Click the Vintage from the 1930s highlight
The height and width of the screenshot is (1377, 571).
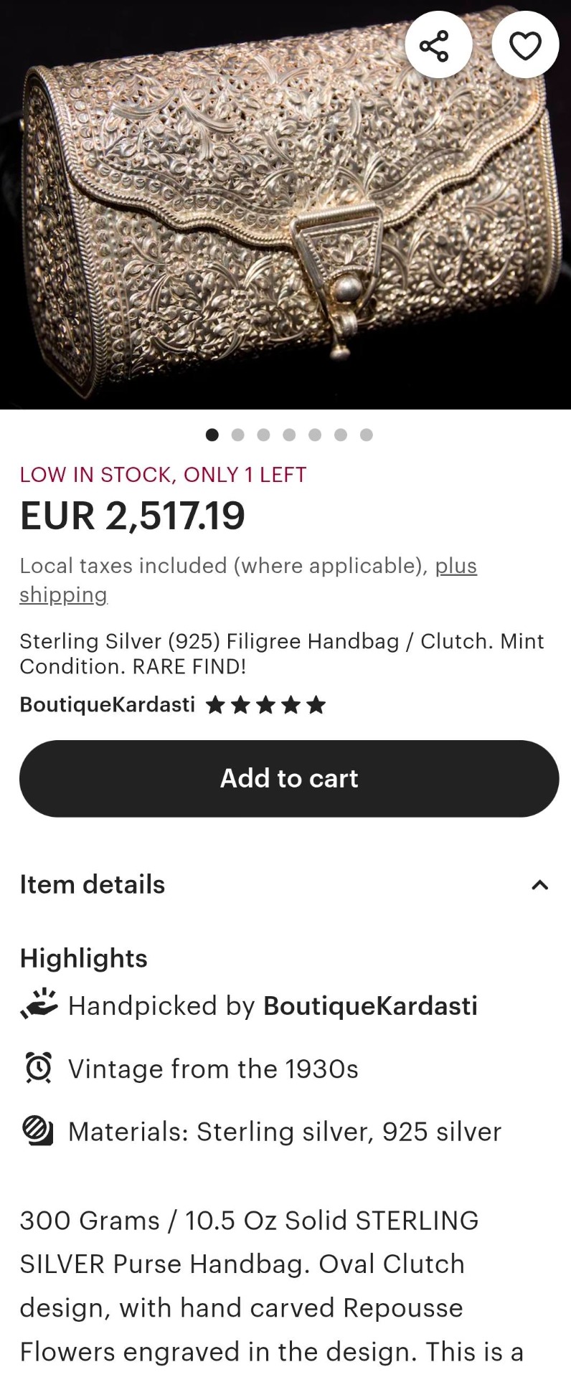(213, 1069)
